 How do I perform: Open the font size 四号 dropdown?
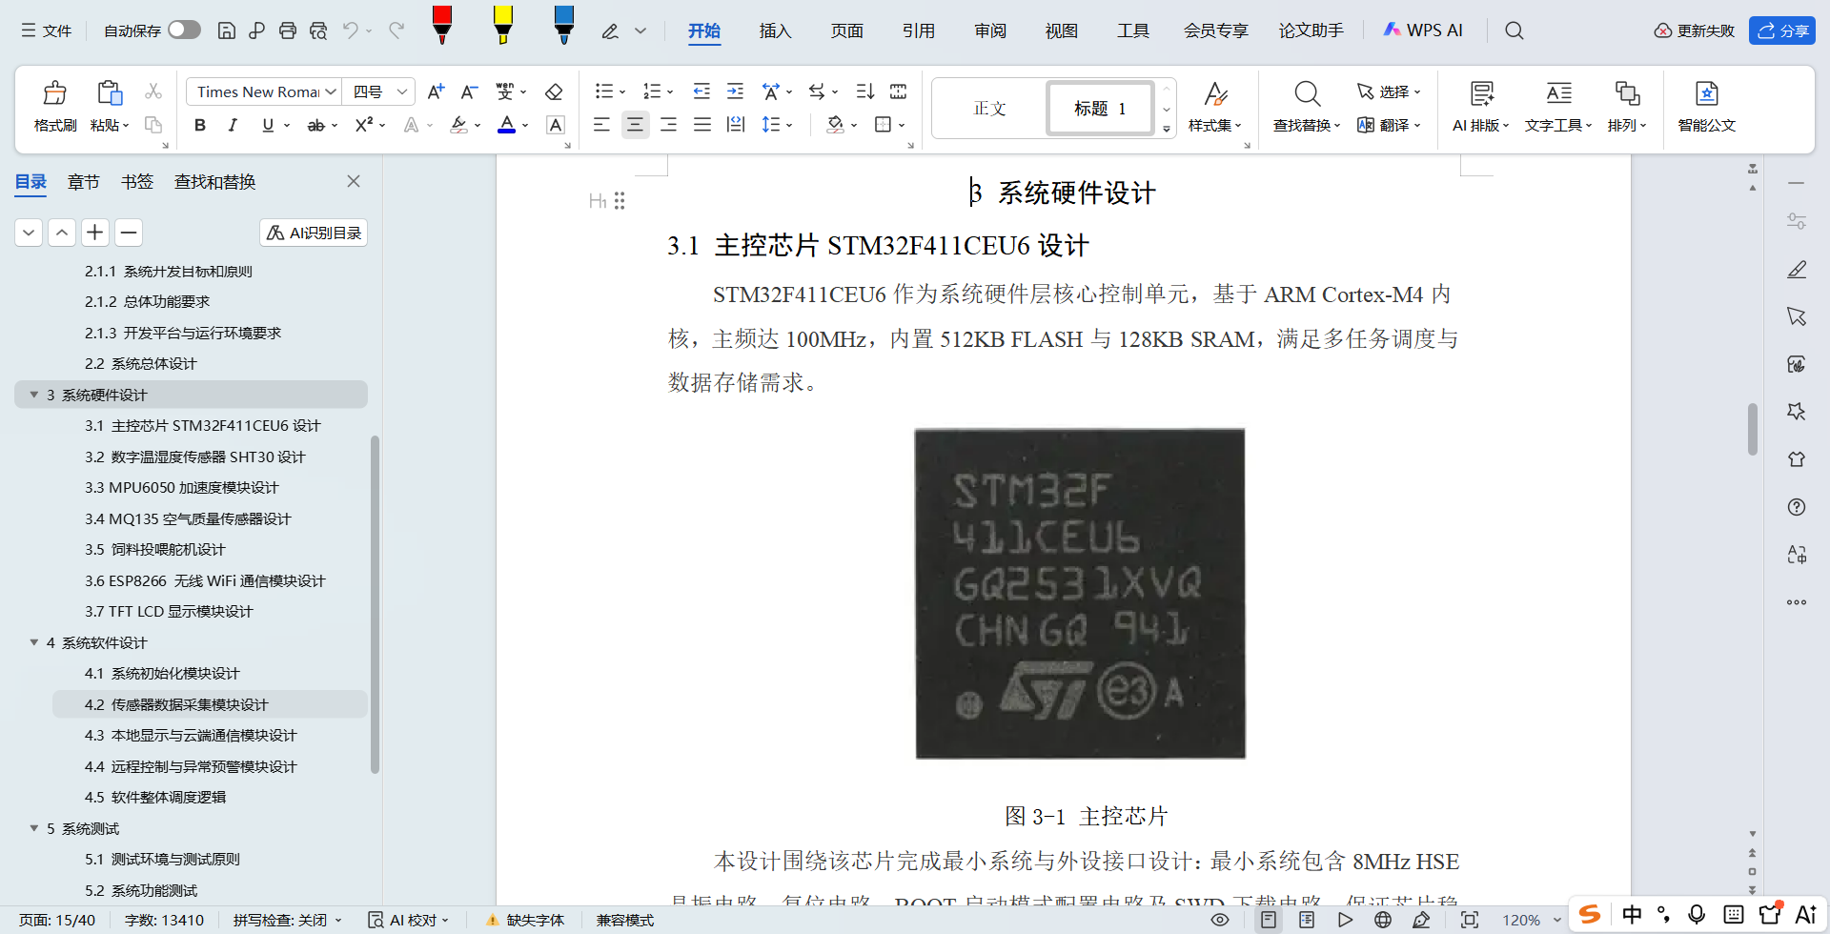402,91
